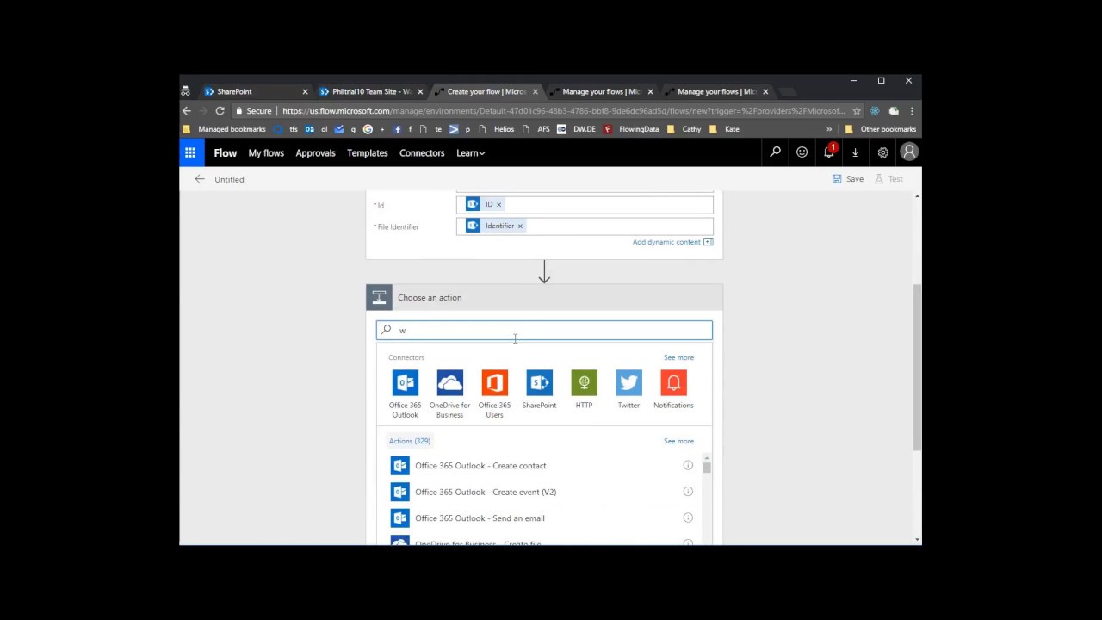
Task: Open Templates in navigation
Action: click(x=368, y=152)
